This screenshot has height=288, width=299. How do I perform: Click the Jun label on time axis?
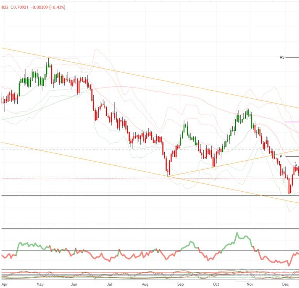(75, 284)
